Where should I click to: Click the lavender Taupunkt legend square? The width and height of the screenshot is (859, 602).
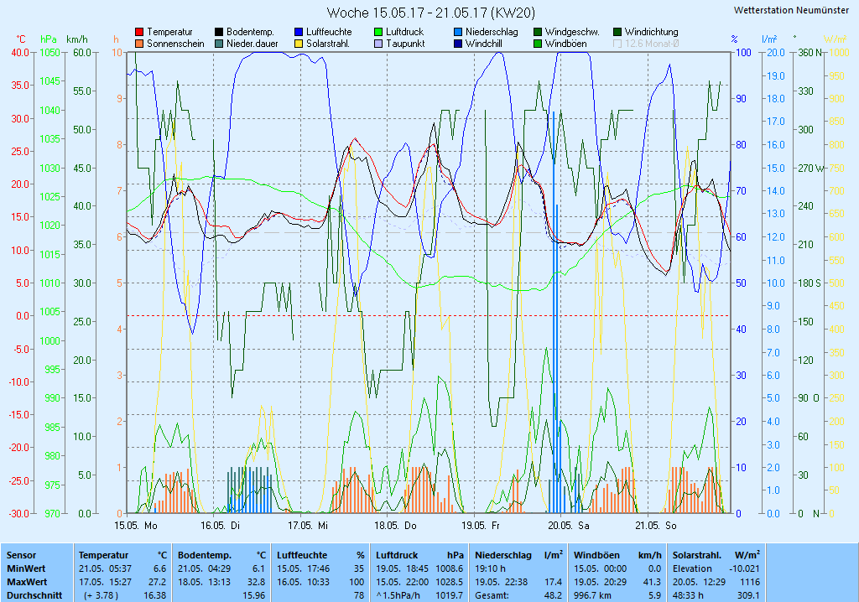pos(378,44)
